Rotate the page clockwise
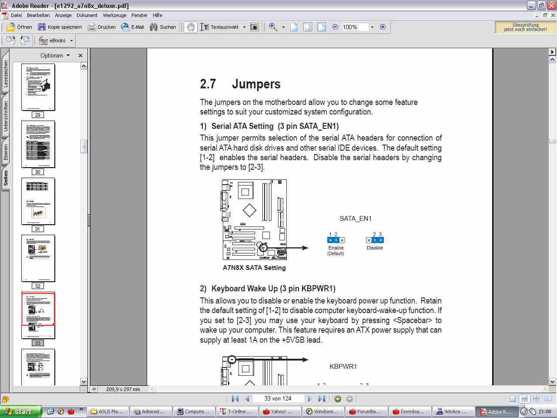This screenshot has width=557, height=418. click(11, 40)
